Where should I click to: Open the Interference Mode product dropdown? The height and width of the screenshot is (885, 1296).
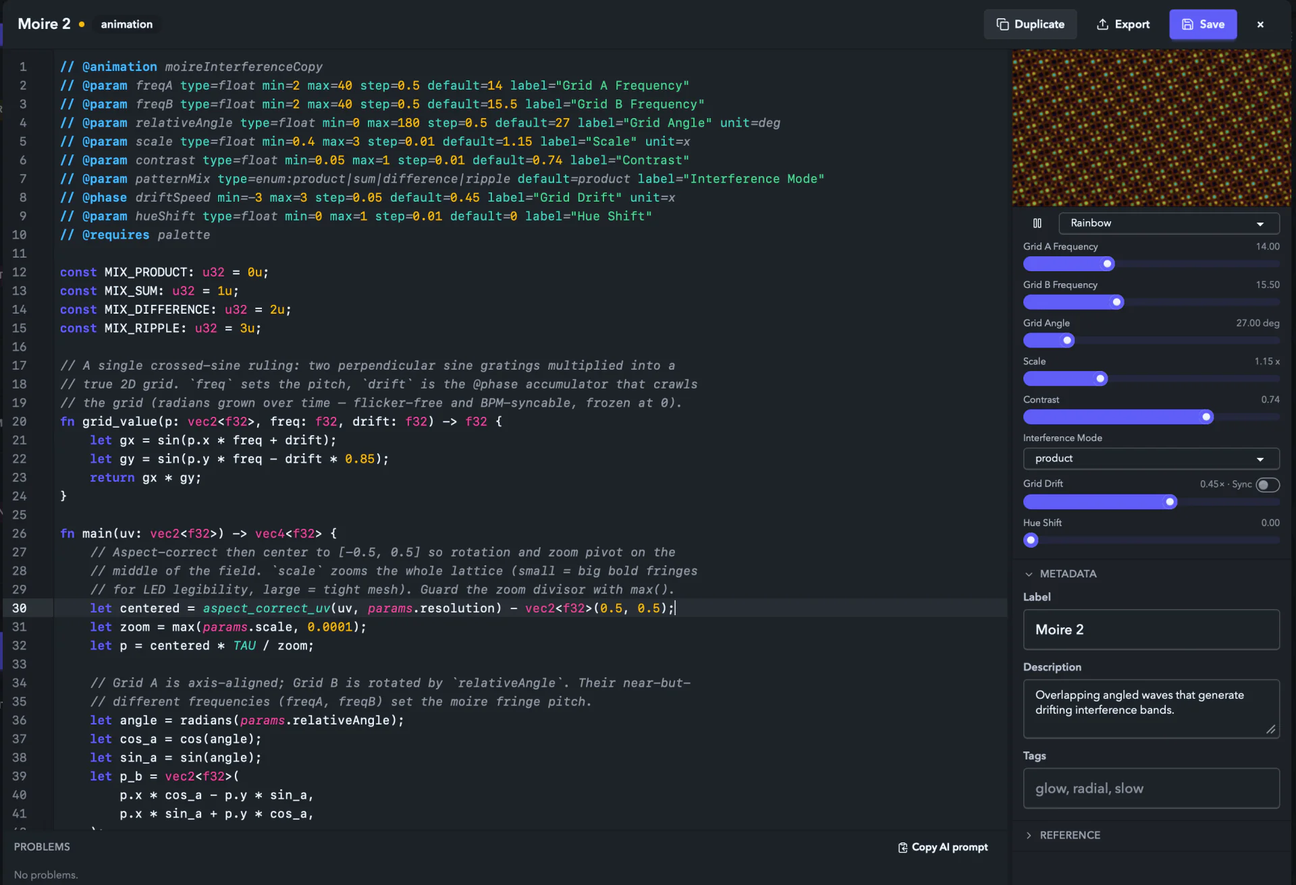point(1151,459)
